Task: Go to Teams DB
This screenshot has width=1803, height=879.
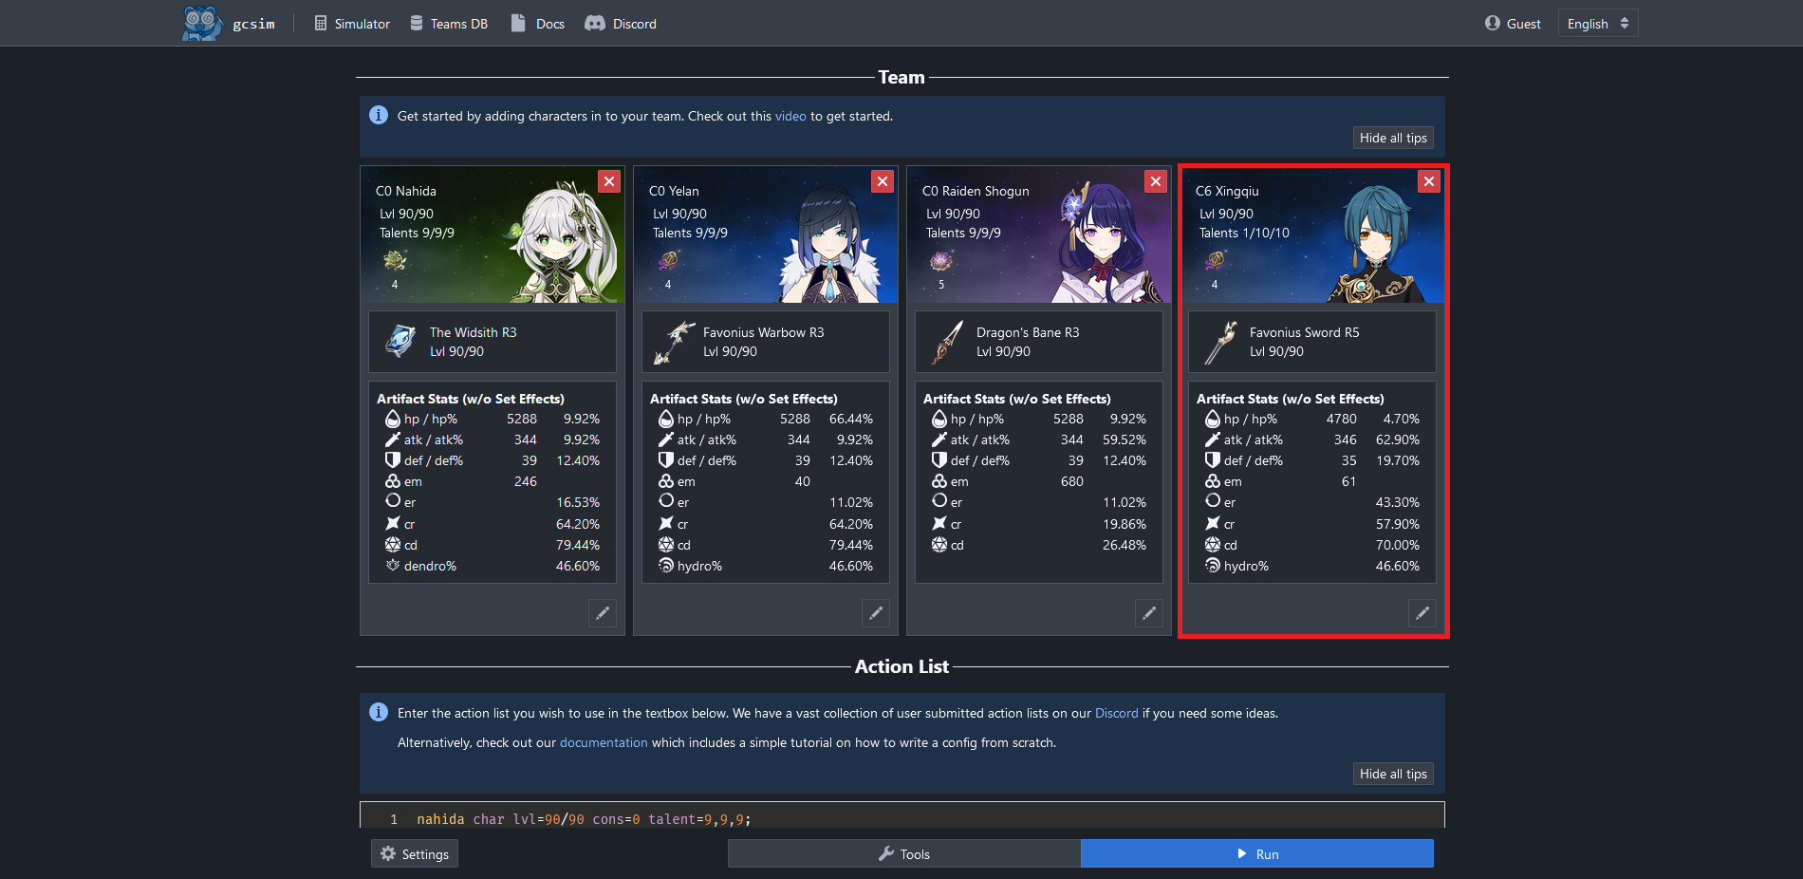Action: tap(449, 24)
